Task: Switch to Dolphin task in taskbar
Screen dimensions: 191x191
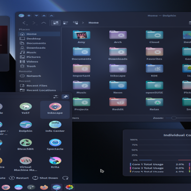Action: pos(57,187)
